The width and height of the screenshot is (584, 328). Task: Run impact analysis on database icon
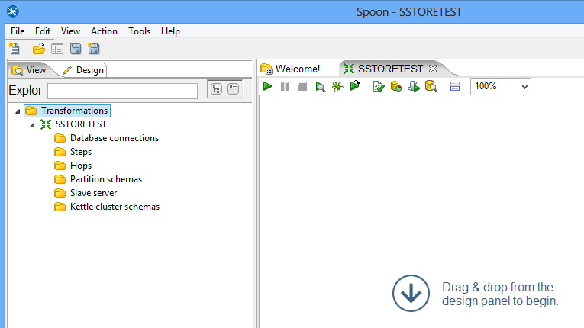point(396,87)
